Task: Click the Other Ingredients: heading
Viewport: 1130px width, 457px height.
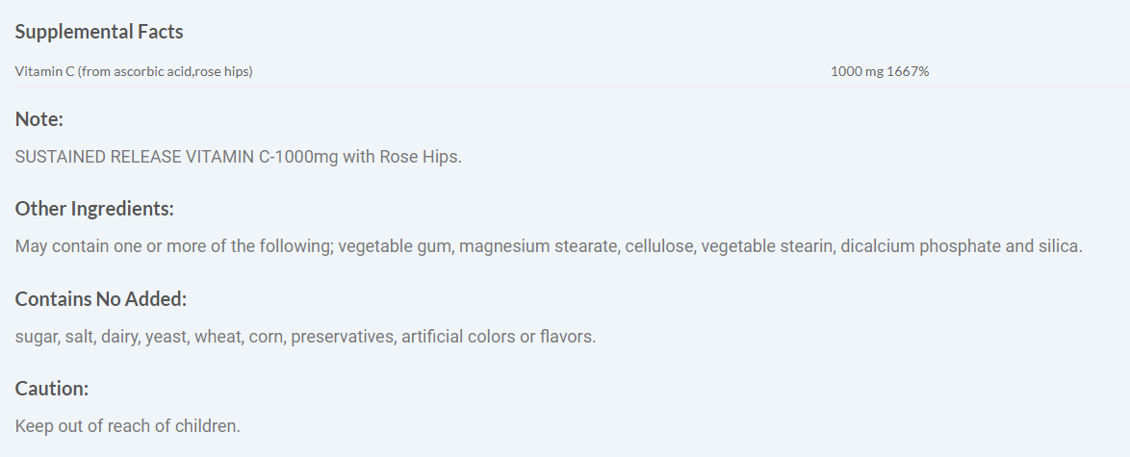Action: coord(94,209)
